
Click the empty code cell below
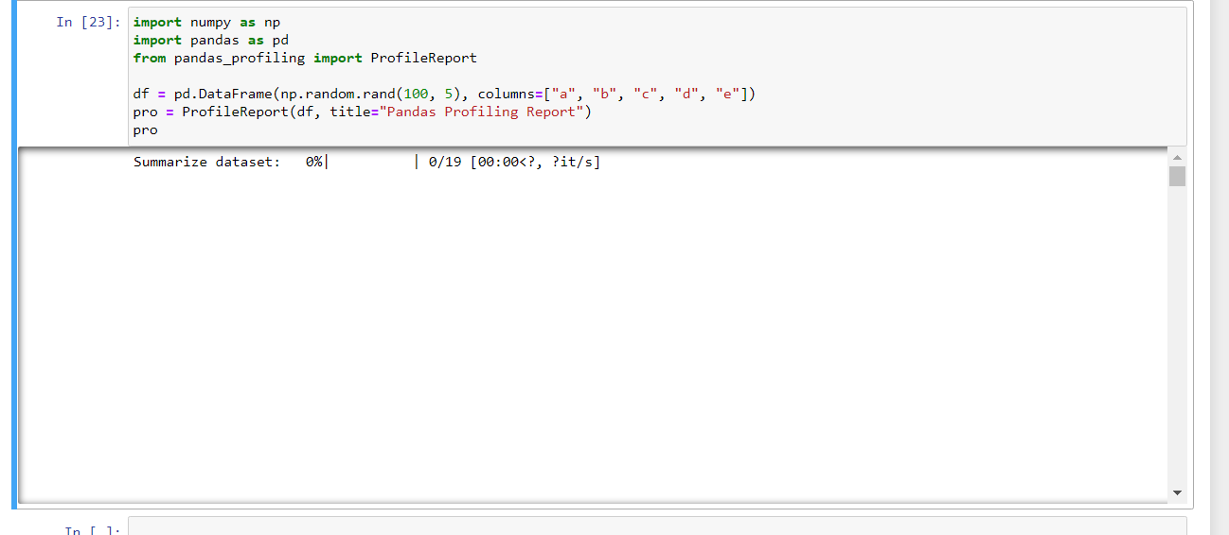tap(657, 526)
